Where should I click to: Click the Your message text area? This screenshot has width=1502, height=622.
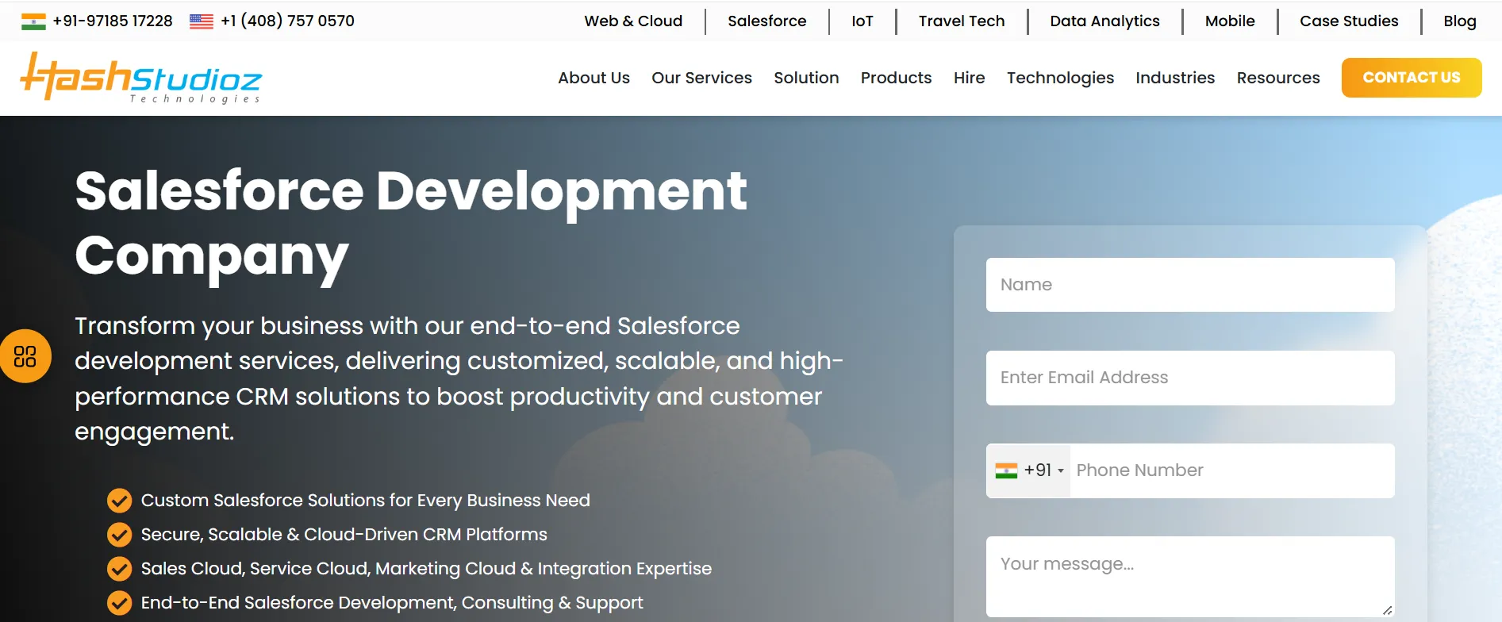1189,576
